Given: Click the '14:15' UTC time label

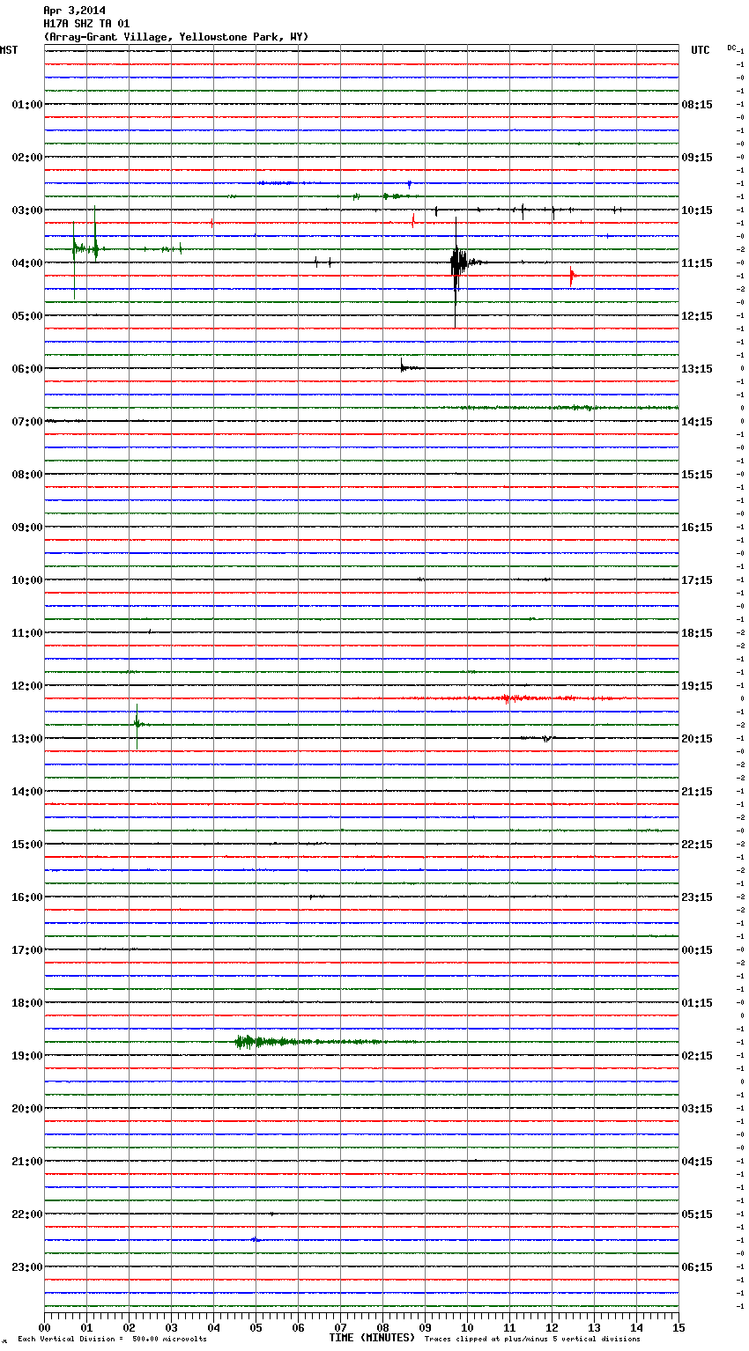Looking at the screenshot, I should pyautogui.click(x=697, y=422).
